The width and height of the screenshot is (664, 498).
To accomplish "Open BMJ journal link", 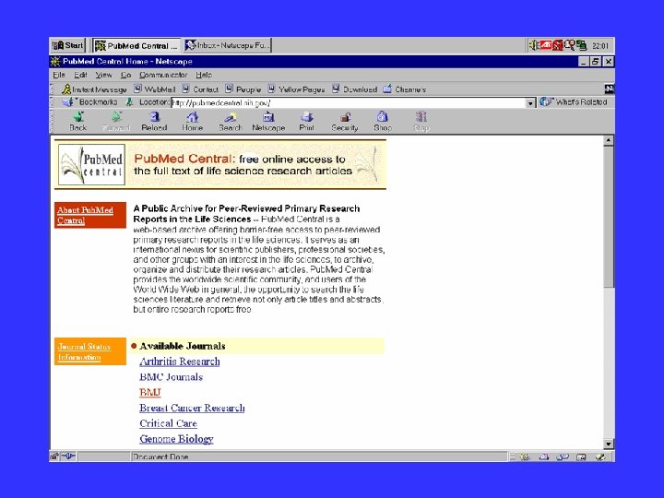I will (150, 393).
